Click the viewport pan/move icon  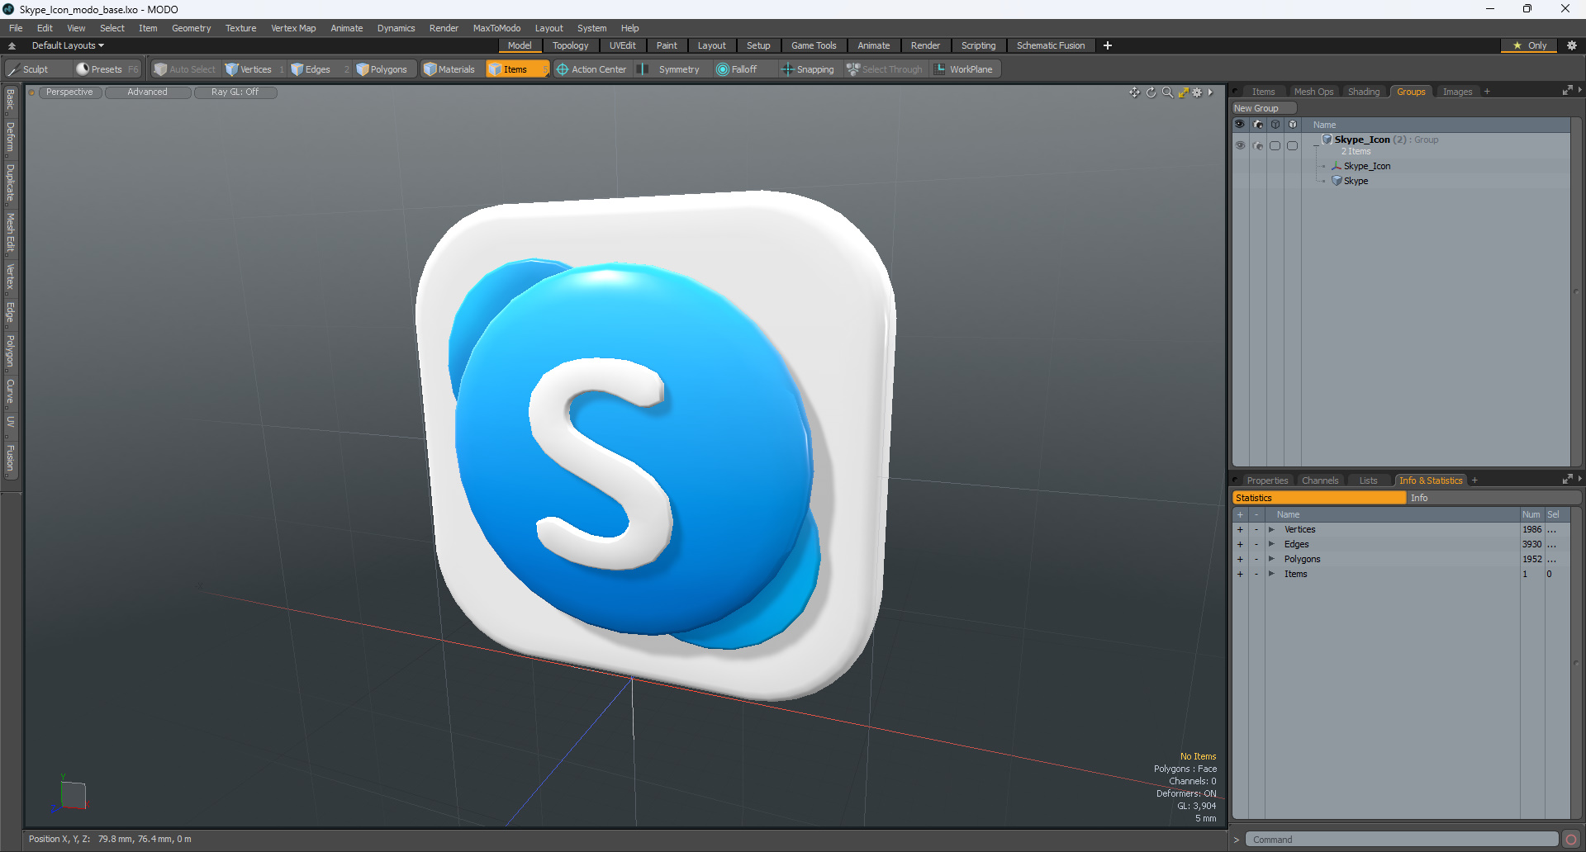click(1134, 92)
